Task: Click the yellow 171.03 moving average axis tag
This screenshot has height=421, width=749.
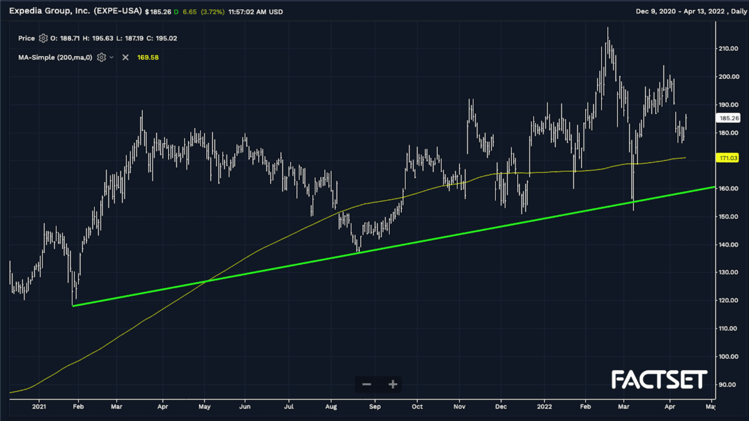Action: 729,158
